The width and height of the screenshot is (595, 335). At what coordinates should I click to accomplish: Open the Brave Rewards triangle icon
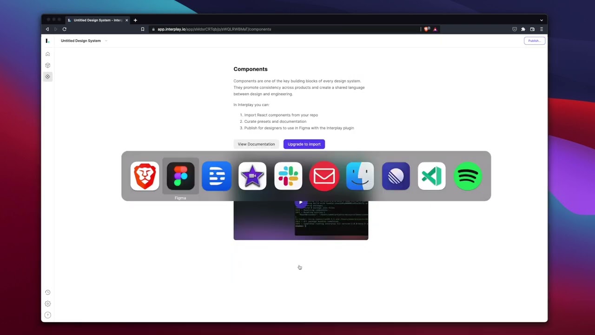(x=435, y=29)
